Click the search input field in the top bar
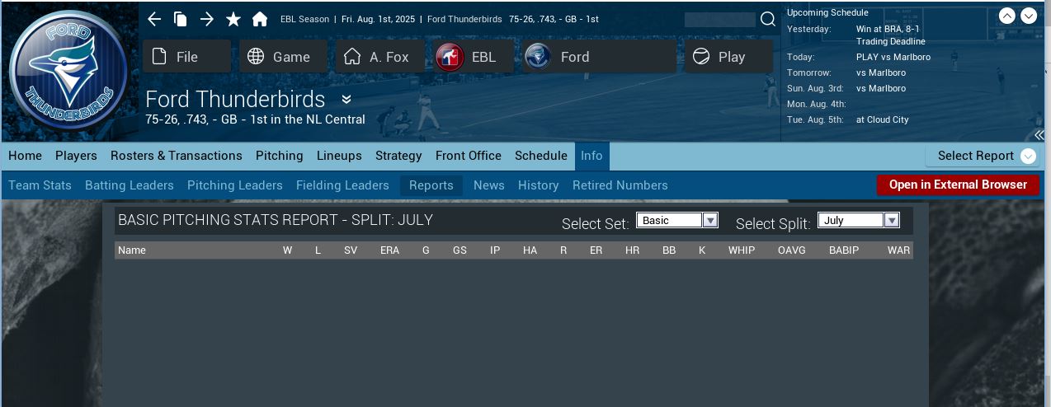 coord(719,19)
